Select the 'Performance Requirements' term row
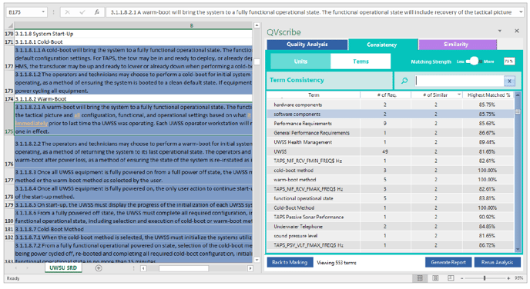The height and width of the screenshot is (289, 530). point(391,124)
